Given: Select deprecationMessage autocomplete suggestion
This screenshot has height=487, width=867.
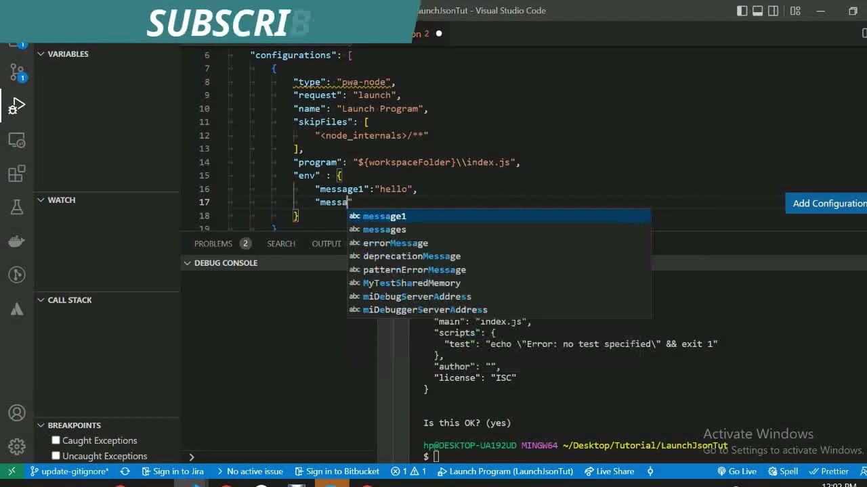Looking at the screenshot, I should coord(499,256).
